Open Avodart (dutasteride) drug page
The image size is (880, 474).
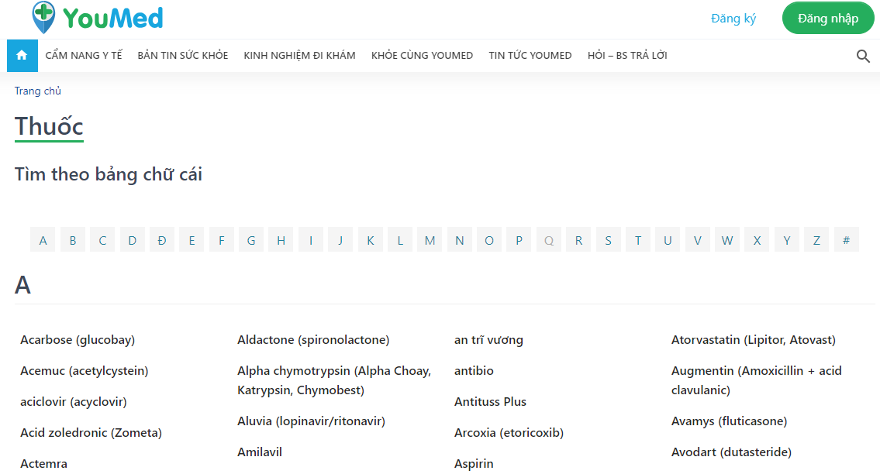(731, 452)
